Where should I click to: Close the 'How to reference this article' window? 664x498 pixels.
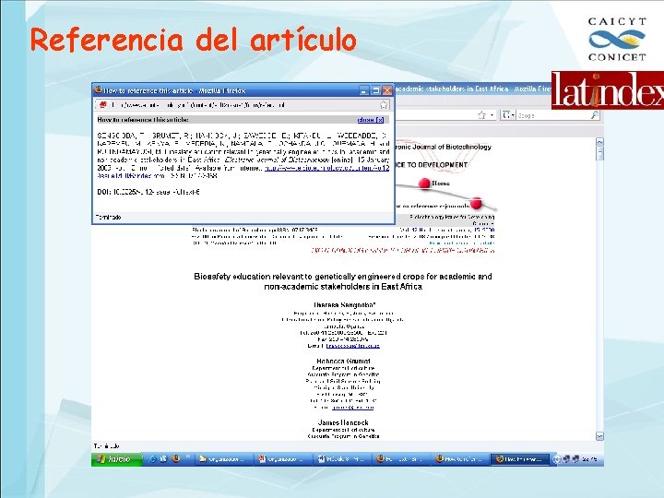(387, 90)
